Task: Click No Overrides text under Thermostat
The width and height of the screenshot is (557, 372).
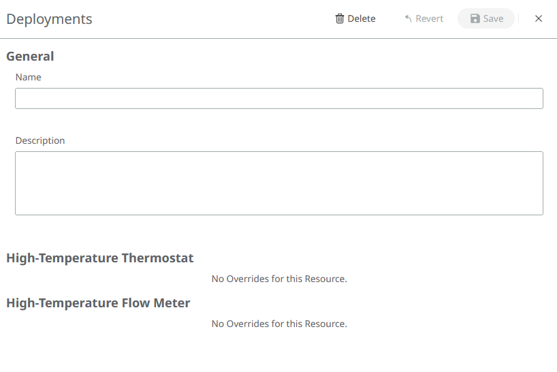Action: tap(279, 279)
